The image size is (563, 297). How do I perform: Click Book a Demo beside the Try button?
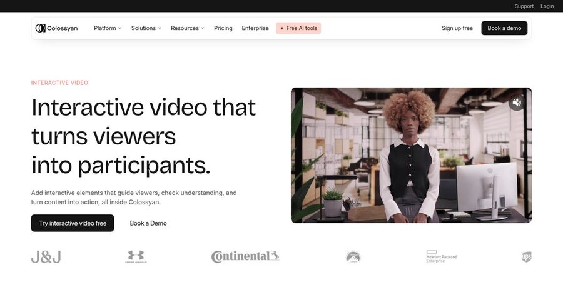click(148, 223)
